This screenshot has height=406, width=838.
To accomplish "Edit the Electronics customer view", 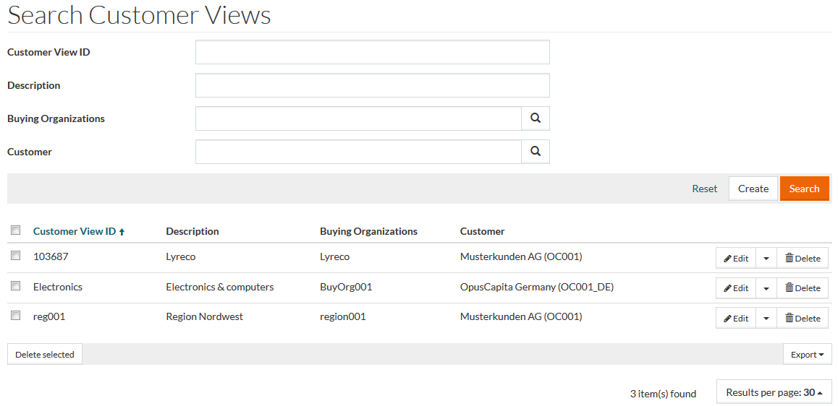I will coord(736,288).
